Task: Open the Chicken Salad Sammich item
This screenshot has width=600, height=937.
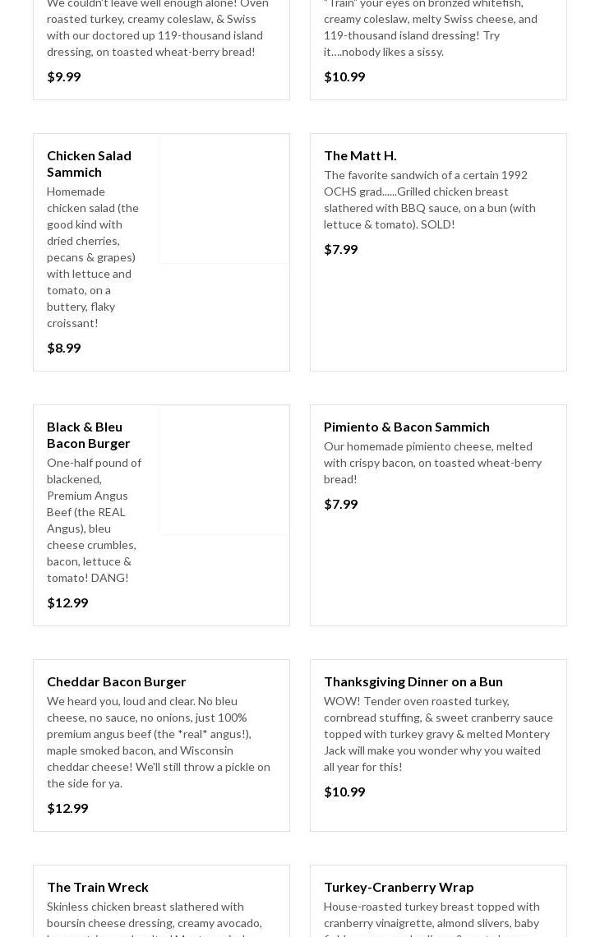Action: [89, 164]
